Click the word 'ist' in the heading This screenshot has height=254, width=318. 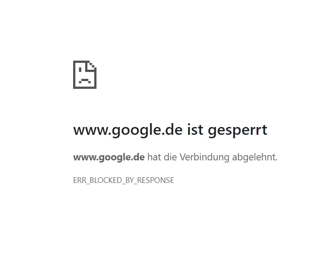tap(195, 130)
